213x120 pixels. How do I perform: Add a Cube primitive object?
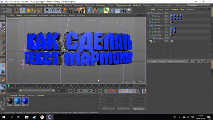coord(90,10)
